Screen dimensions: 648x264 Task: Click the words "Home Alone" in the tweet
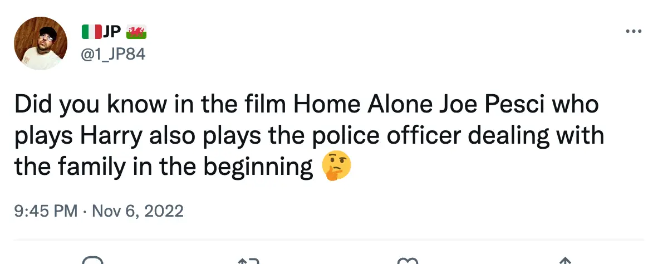click(x=364, y=105)
